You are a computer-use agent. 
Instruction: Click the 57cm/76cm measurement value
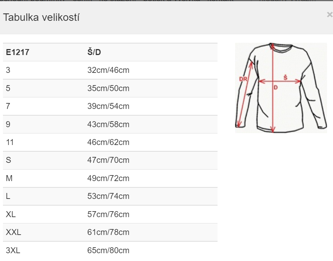(108, 215)
